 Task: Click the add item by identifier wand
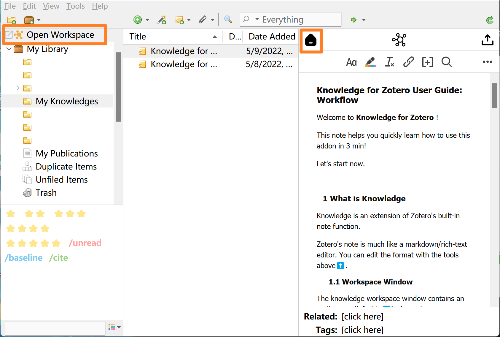tap(161, 20)
